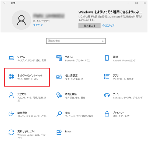Close the Settings window
148x144 pixels.
(x=145, y=3)
